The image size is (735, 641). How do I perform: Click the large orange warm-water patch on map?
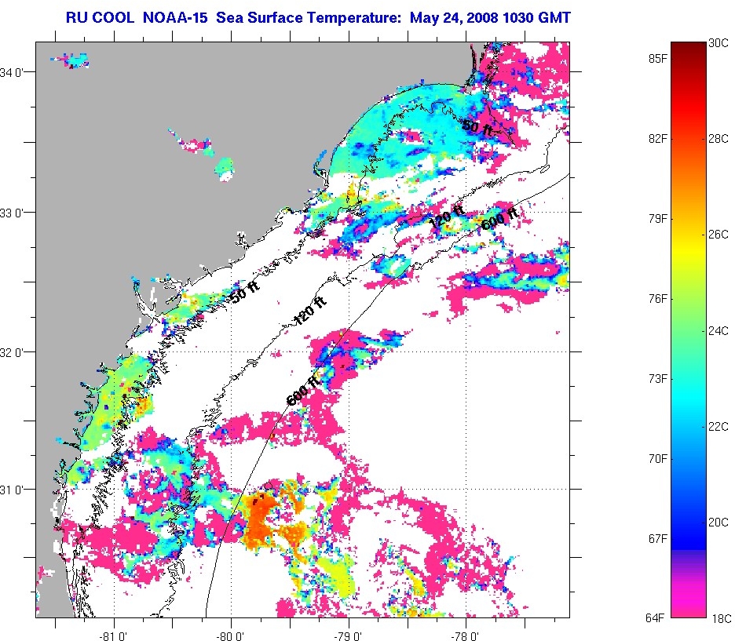(263, 518)
